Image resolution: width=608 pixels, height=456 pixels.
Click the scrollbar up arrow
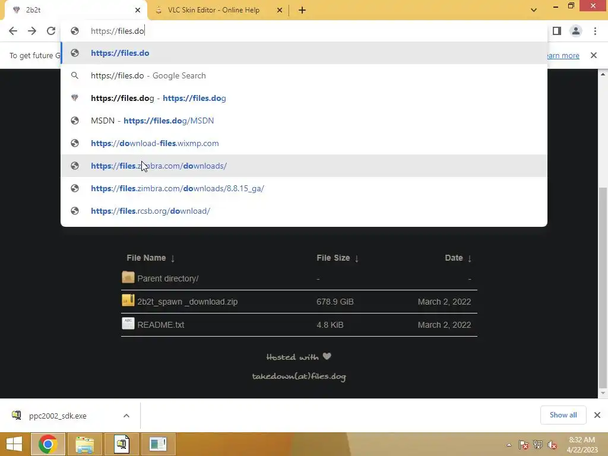(x=603, y=74)
